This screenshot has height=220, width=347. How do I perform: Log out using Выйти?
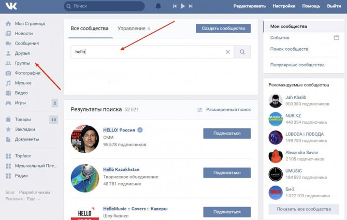point(334,6)
